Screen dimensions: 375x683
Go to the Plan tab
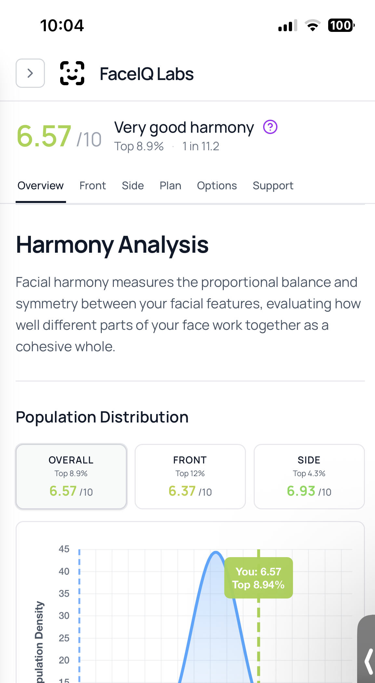(x=170, y=186)
